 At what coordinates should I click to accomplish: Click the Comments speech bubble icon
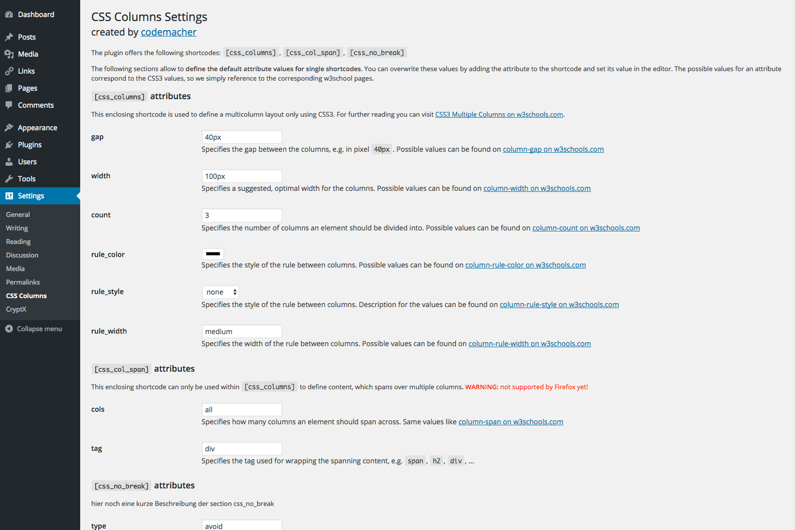(x=9, y=105)
